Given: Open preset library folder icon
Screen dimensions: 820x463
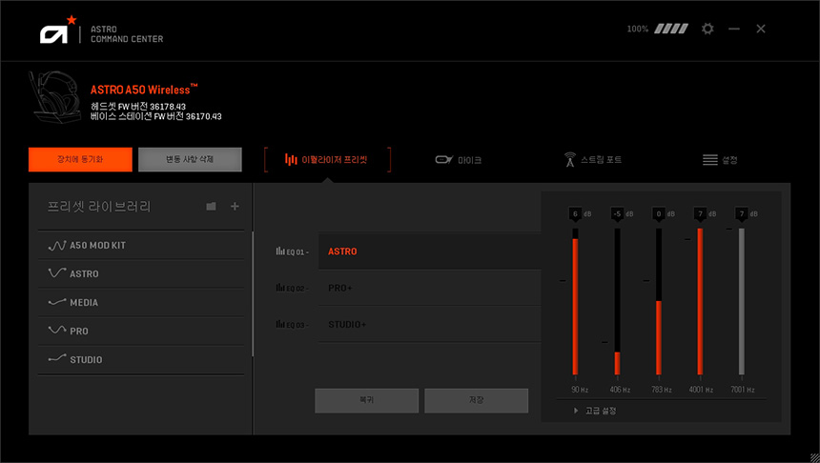Looking at the screenshot, I should click(x=211, y=207).
